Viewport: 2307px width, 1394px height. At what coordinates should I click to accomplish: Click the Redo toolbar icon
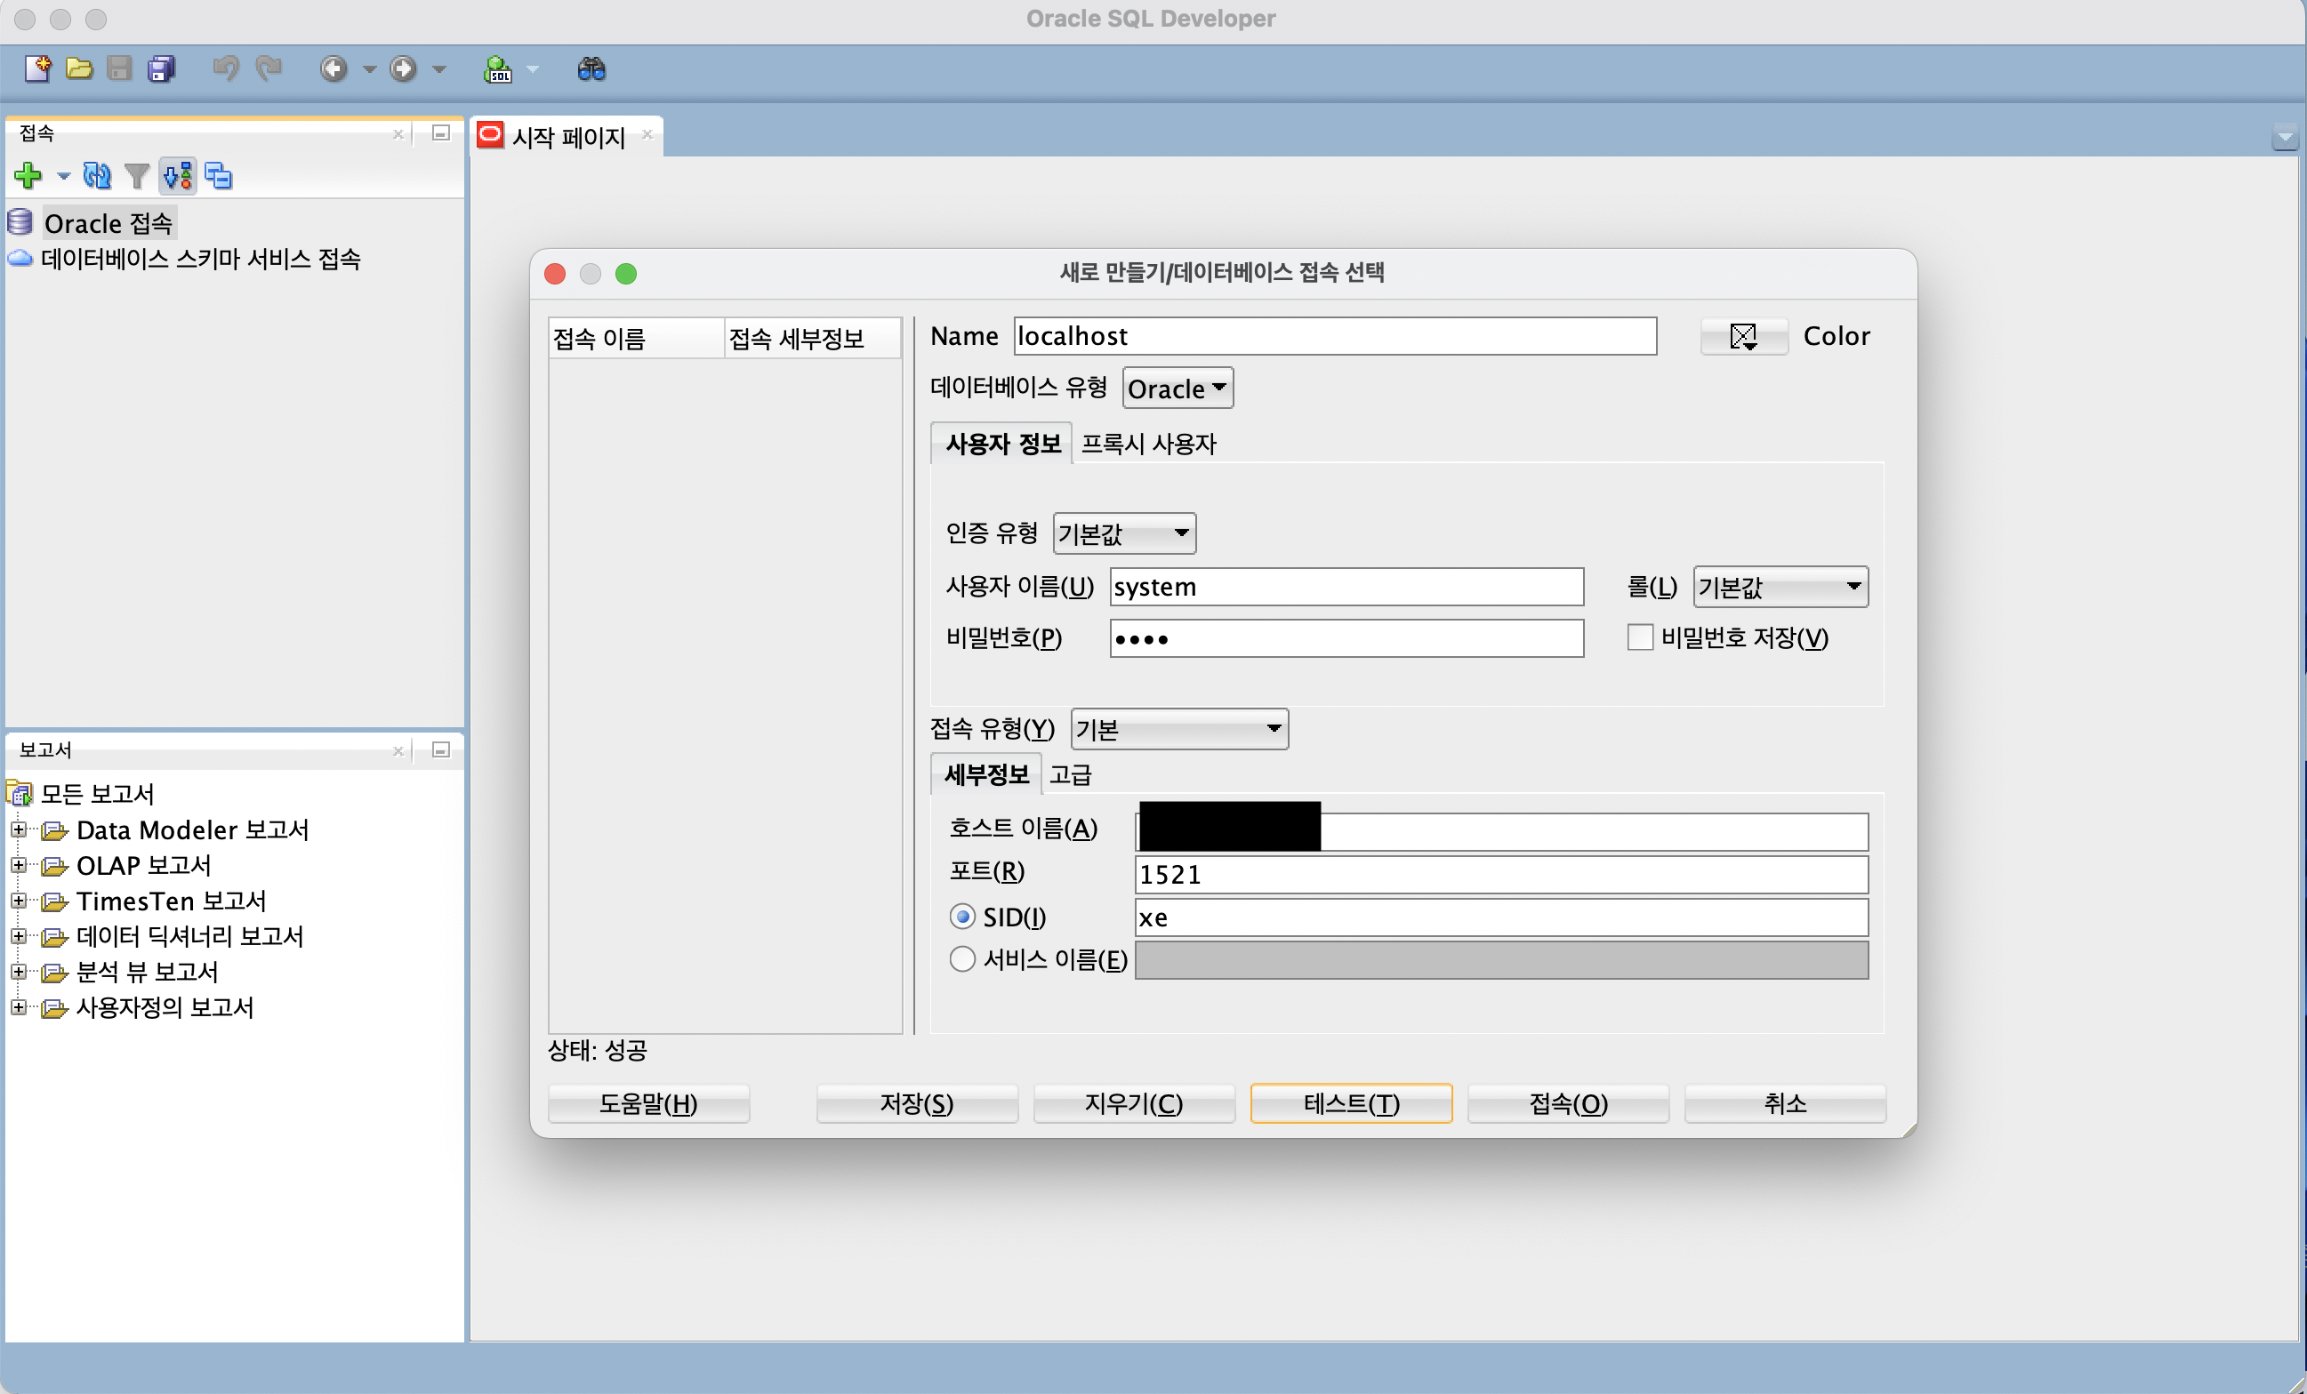pyautogui.click(x=269, y=68)
